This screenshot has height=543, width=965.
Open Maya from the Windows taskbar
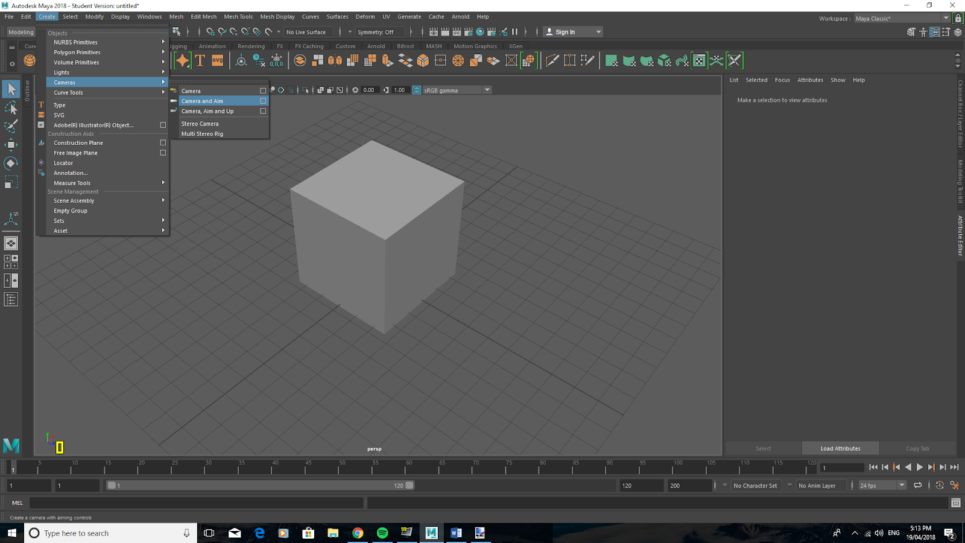tap(431, 533)
